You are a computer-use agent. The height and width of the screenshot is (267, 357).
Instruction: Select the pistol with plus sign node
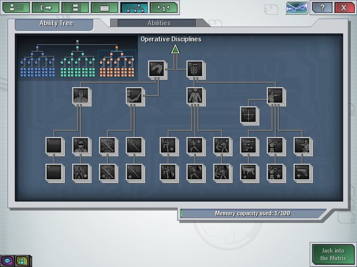pyautogui.click(x=302, y=172)
